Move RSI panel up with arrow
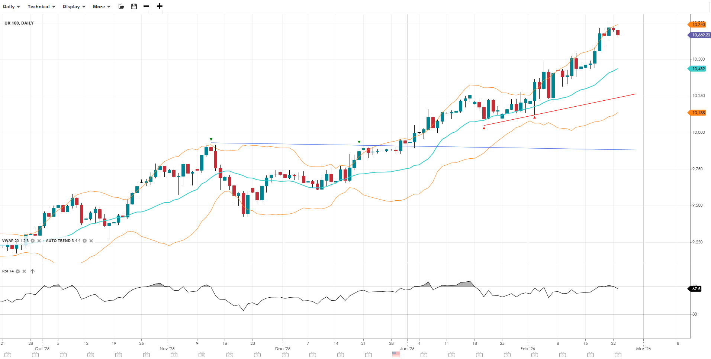 coord(33,271)
